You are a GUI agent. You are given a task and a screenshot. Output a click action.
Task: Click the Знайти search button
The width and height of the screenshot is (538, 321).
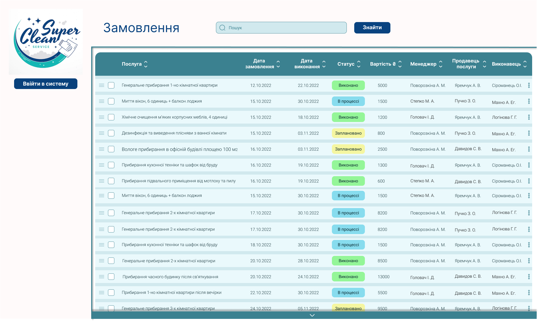pos(372,28)
